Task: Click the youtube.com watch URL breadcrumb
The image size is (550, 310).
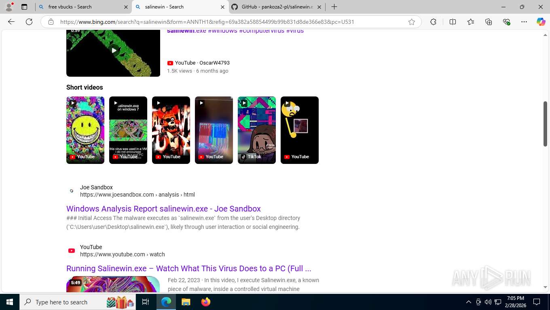Action: tap(123, 254)
